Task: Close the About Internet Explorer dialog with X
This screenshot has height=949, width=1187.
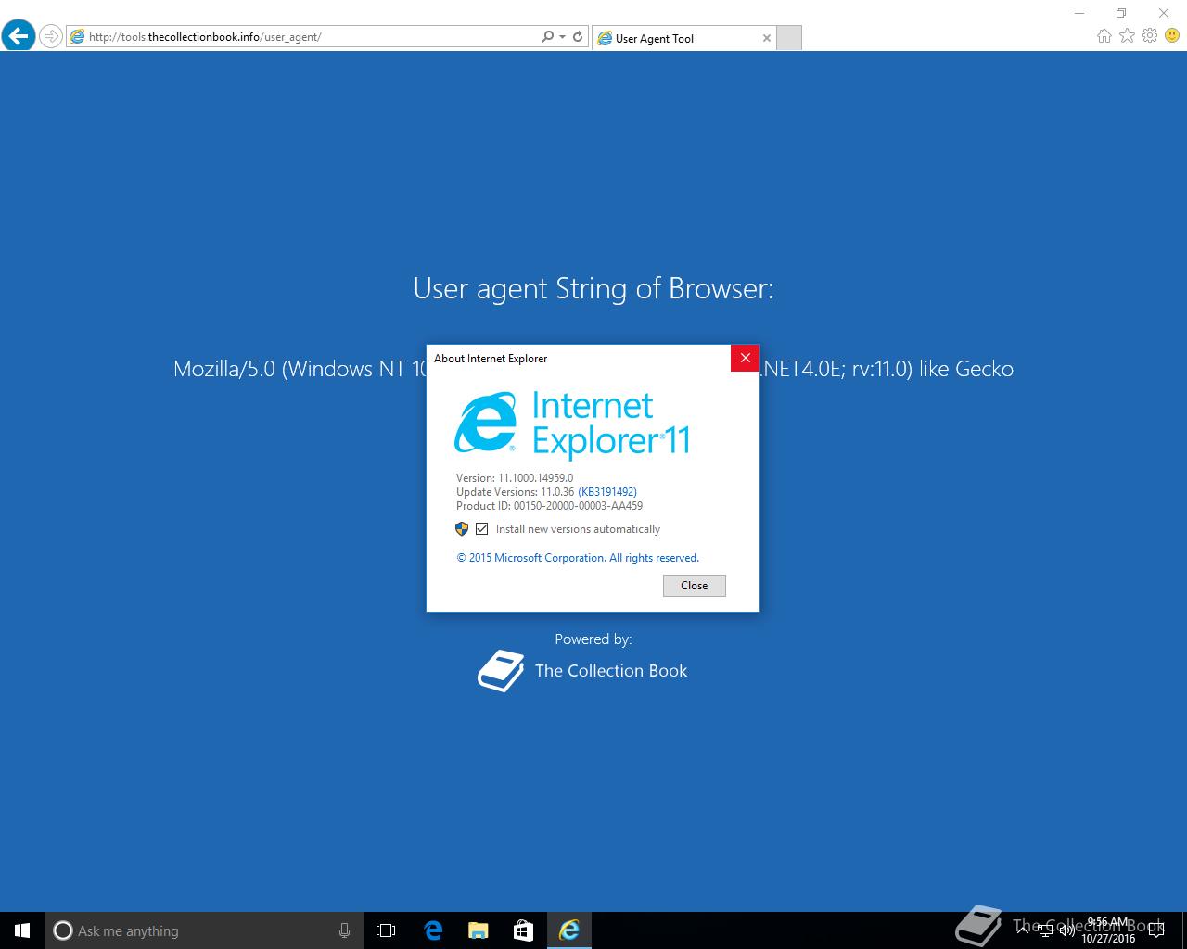Action: point(745,358)
